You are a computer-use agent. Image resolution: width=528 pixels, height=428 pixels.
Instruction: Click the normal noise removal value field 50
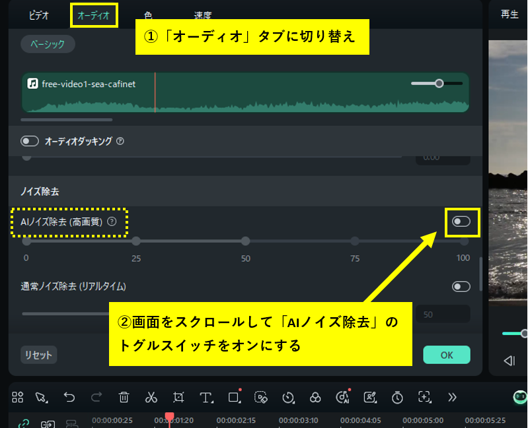(443, 315)
